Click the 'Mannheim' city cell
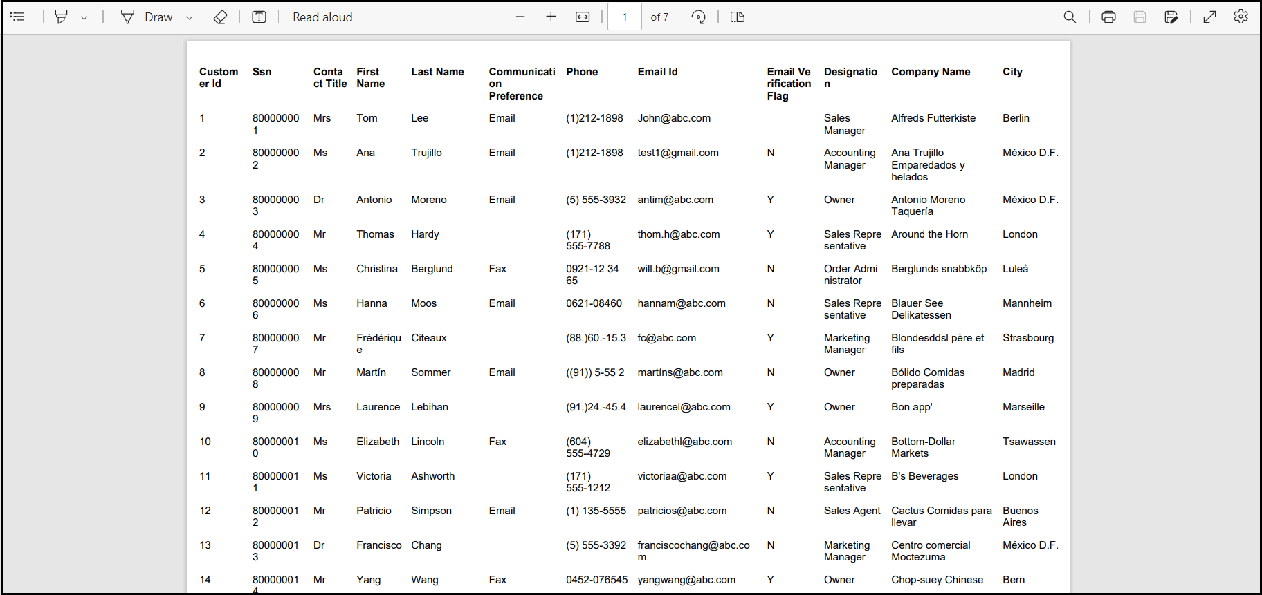The height and width of the screenshot is (595, 1262). (x=1027, y=303)
